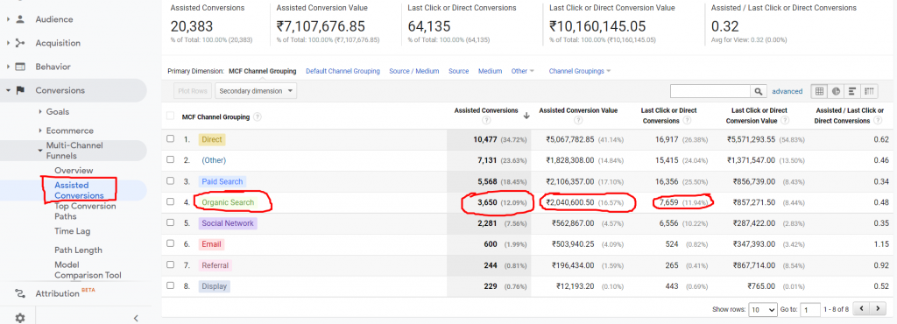Open the Organic Search channel

tap(228, 202)
